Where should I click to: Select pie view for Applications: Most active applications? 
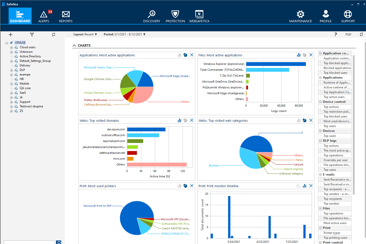(185, 55)
